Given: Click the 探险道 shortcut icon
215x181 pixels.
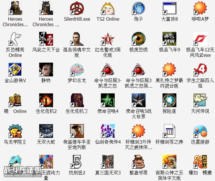Looking at the screenshot, I should pyautogui.click(x=169, y=100).
